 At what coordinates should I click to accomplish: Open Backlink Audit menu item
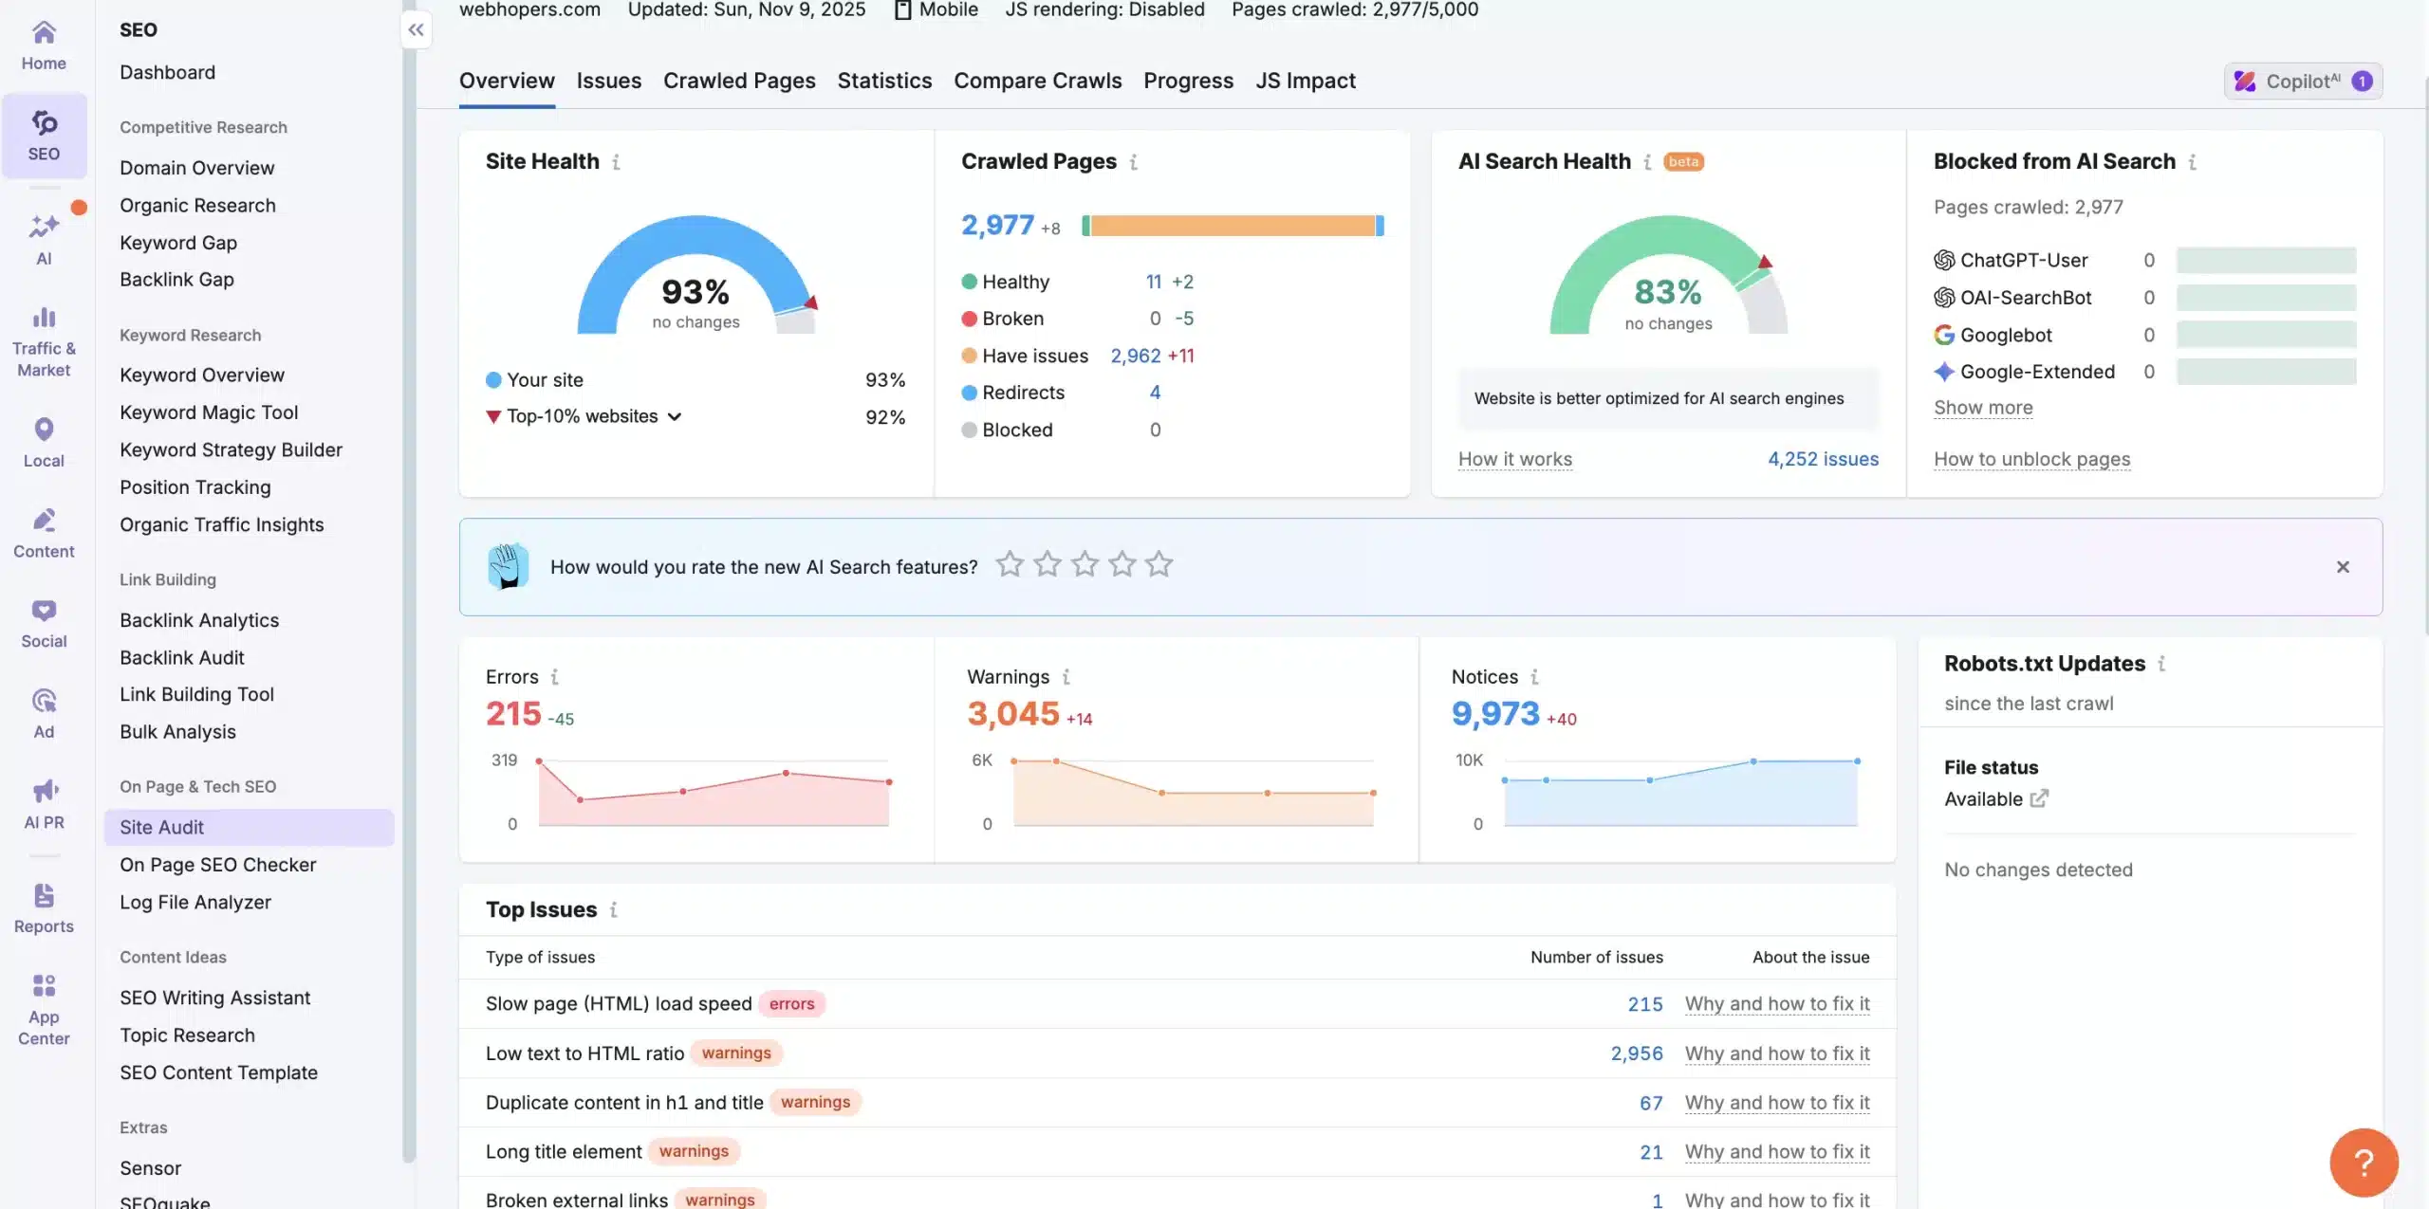coord(181,657)
